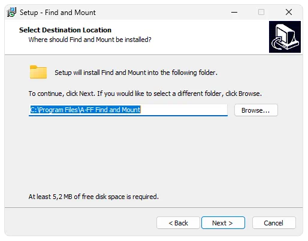Close the Find and Mount setup window
Viewport: 308px width, 241px height.
[x=289, y=12]
